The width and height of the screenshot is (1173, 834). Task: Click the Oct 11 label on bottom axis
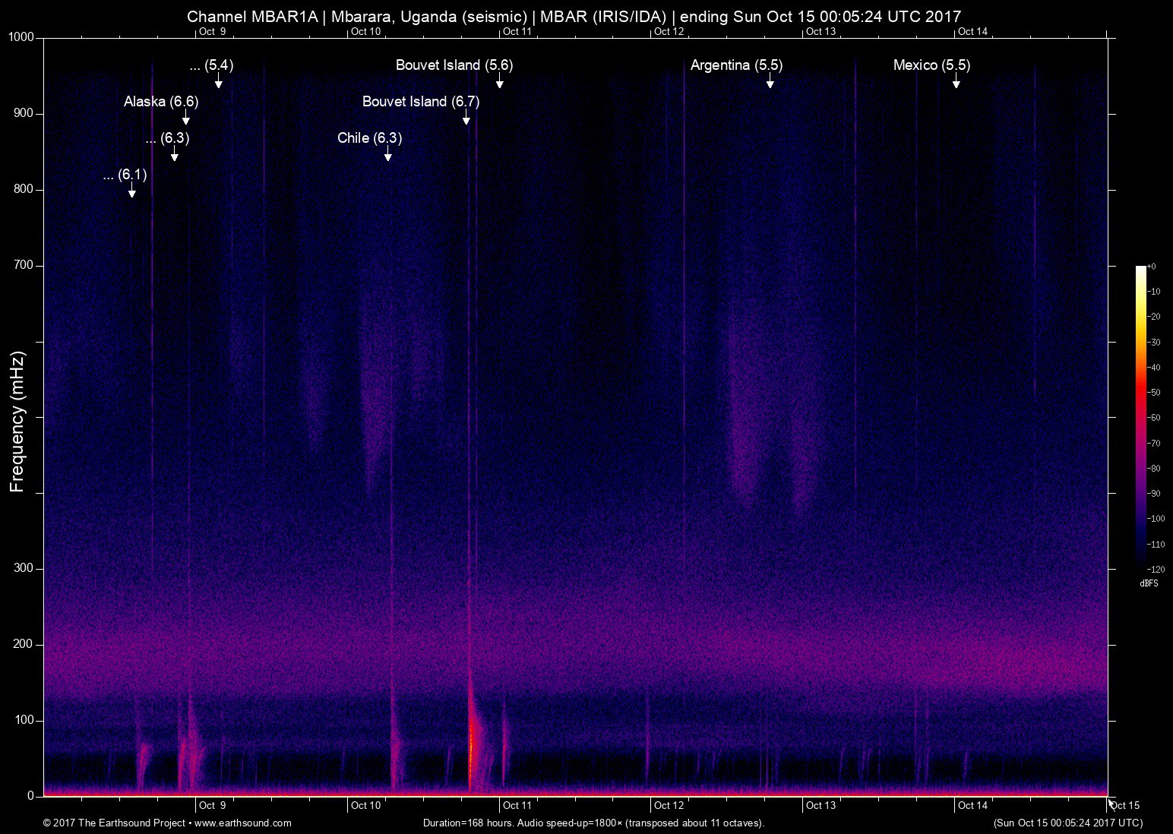coord(517,805)
